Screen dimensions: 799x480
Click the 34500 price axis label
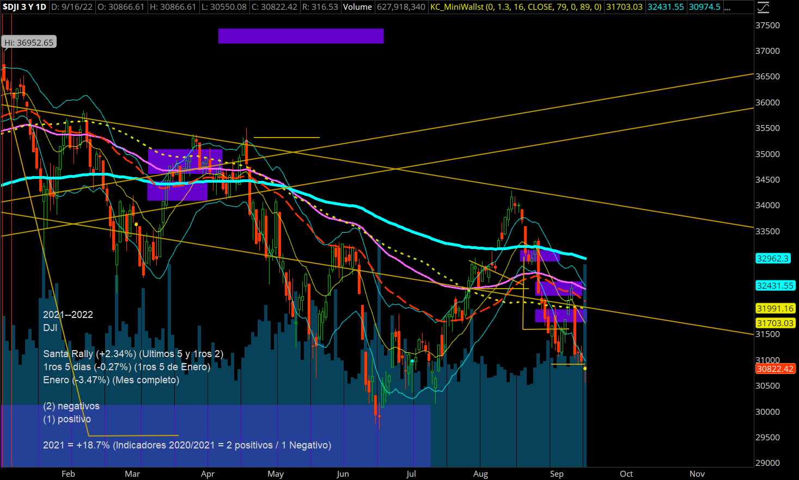(x=767, y=180)
